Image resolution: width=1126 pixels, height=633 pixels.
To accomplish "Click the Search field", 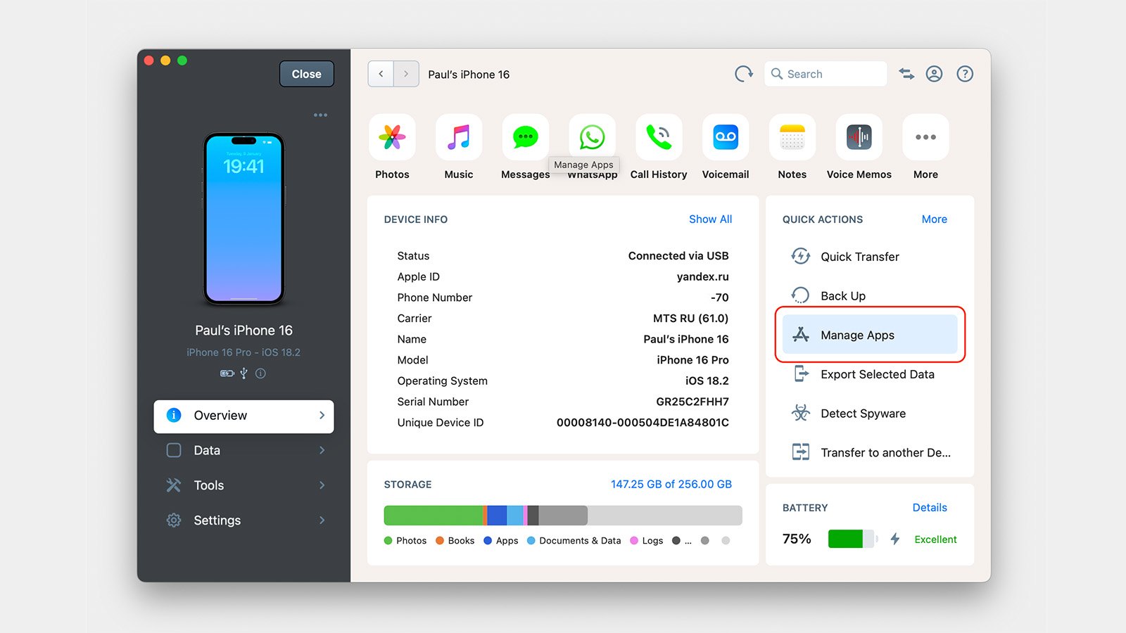I will pyautogui.click(x=825, y=74).
